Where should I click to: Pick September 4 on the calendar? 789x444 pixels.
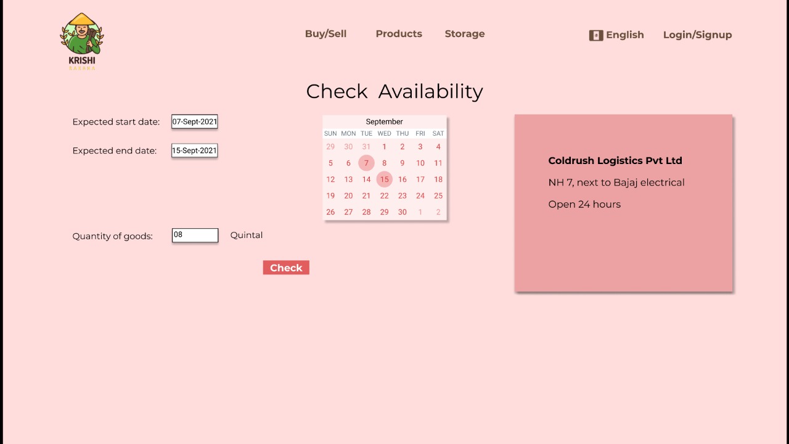pos(438,147)
